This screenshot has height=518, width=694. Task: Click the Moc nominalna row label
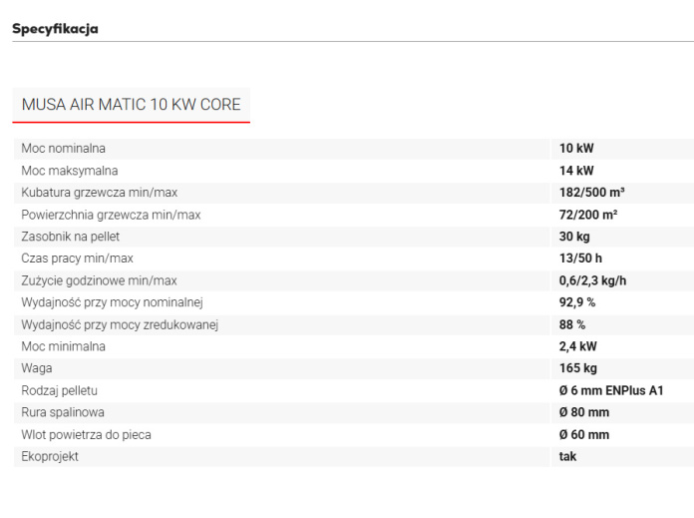tap(63, 149)
